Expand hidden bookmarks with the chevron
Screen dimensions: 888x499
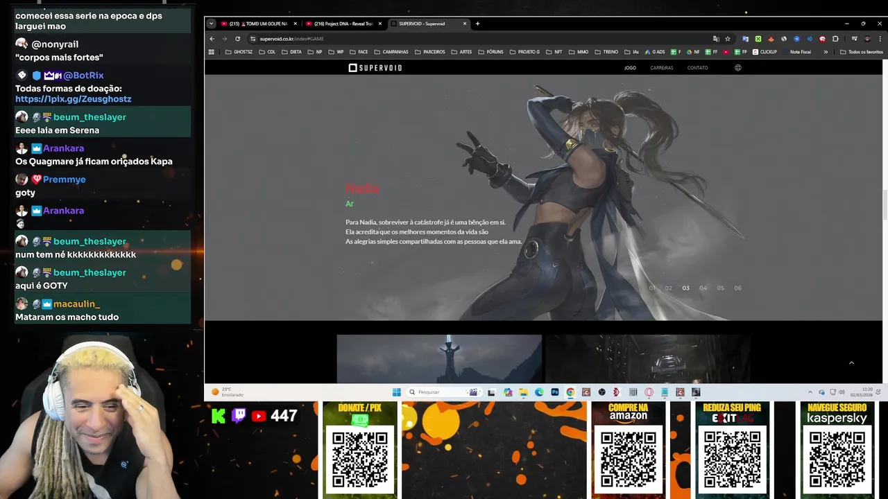pyautogui.click(x=826, y=52)
